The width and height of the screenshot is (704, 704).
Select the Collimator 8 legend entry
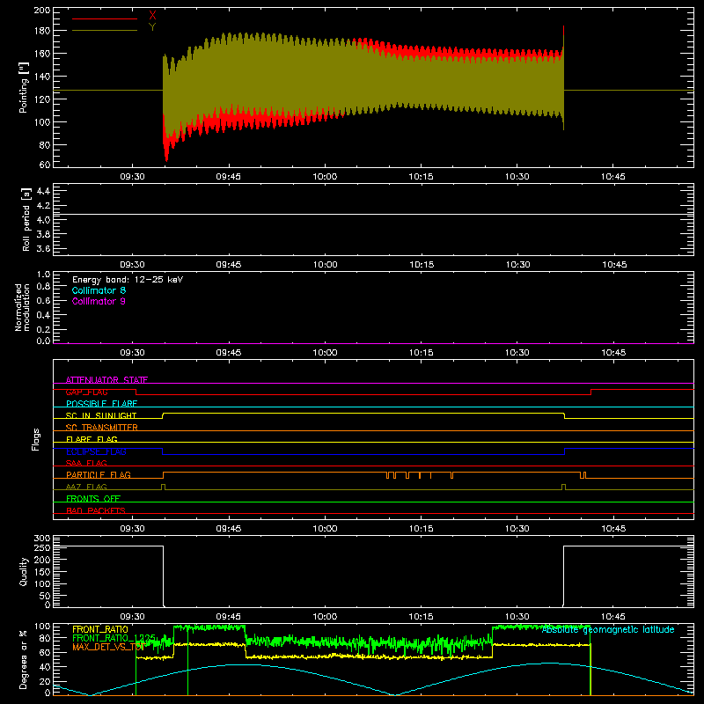coord(99,290)
